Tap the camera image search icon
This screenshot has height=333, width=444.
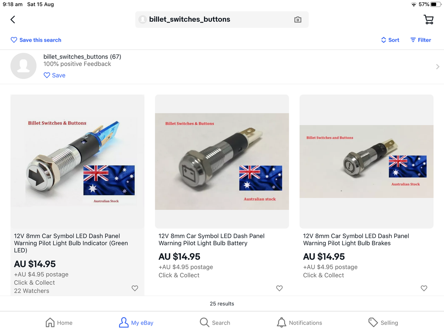click(x=298, y=20)
